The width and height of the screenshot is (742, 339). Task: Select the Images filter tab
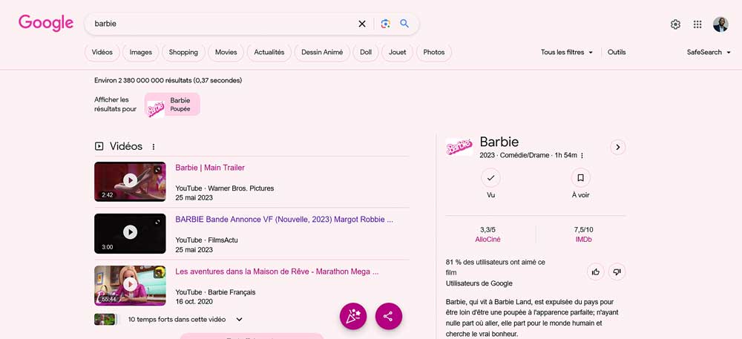[140, 53]
